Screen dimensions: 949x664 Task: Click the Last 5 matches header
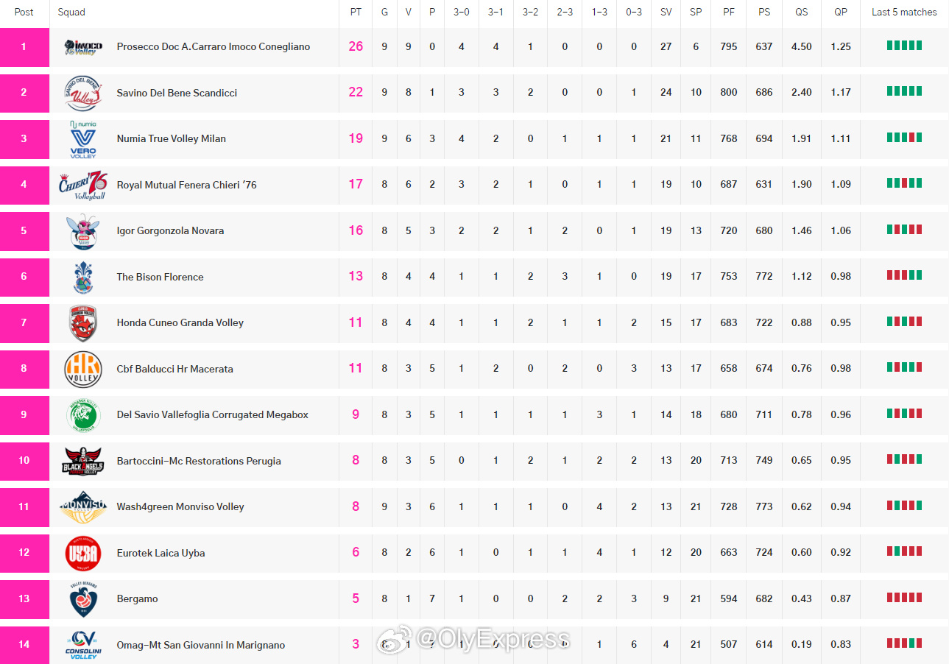(904, 12)
